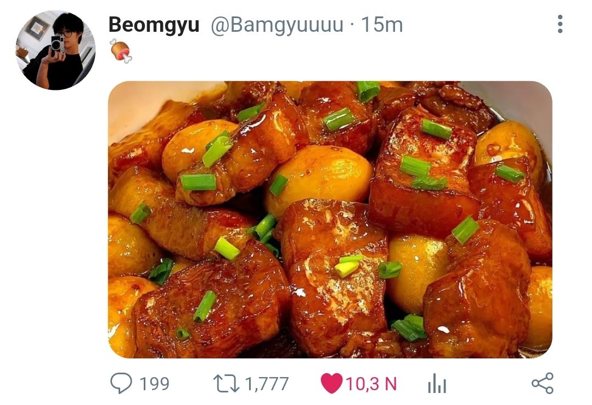Open Beomgyu's profile avatar picture

pos(55,50)
